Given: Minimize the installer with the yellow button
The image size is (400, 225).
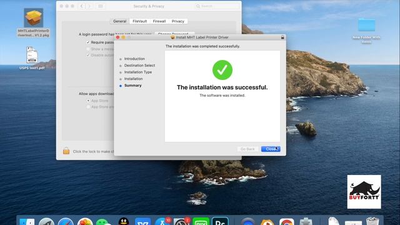Looking at the screenshot, I should click(123, 37).
